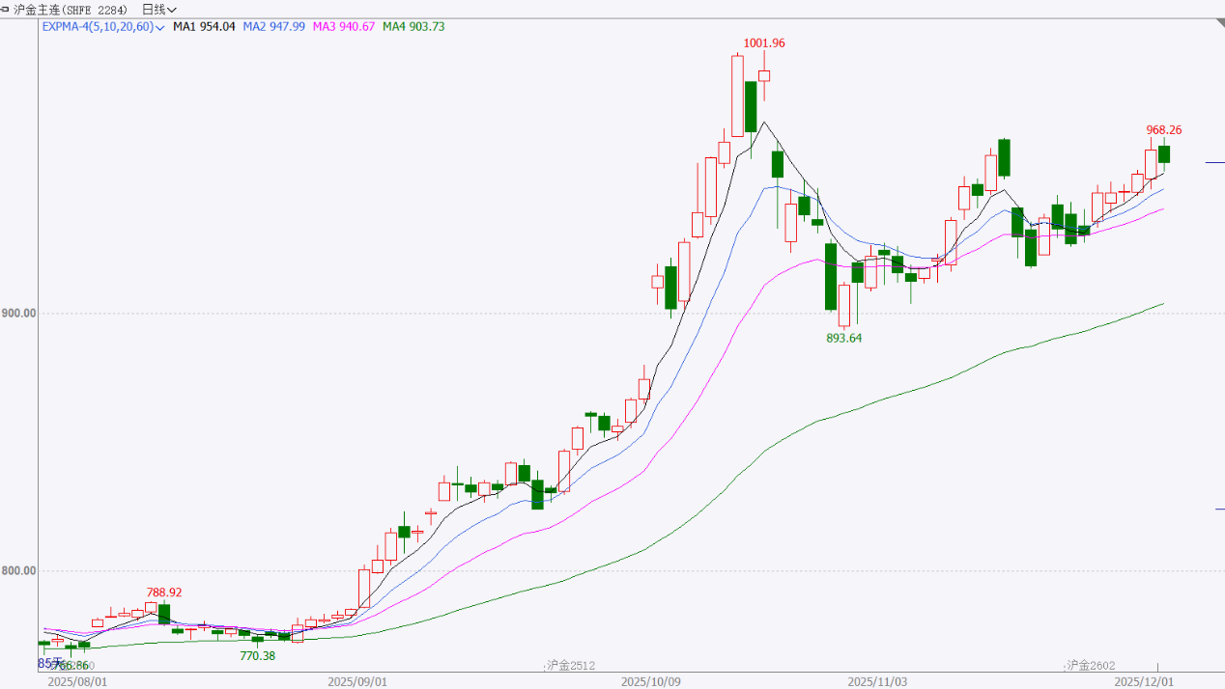Click the 2025/12/01 date on time axis
Image resolution: width=1225 pixels, height=689 pixels.
click(x=1144, y=681)
